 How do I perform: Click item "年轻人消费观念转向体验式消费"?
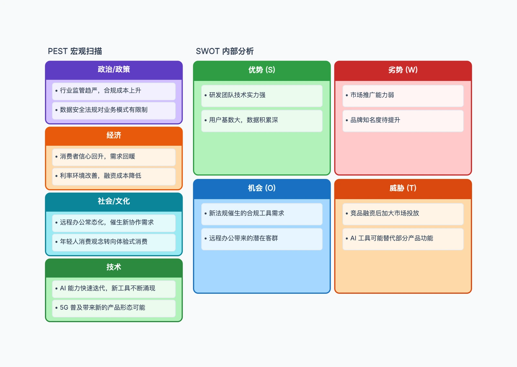coord(114,242)
